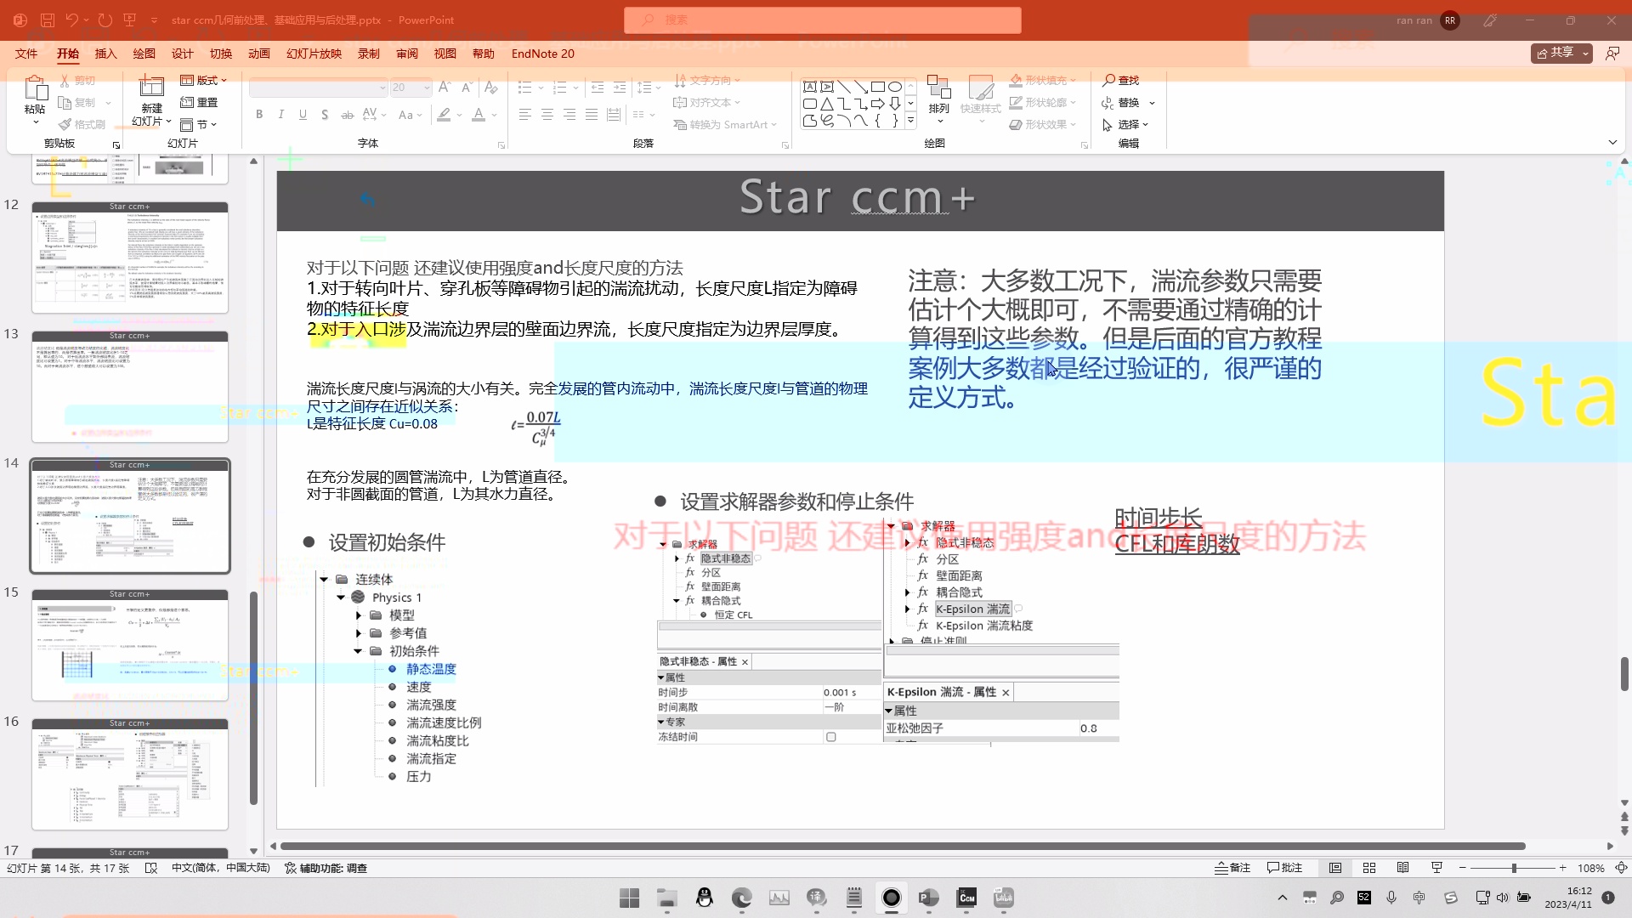Image resolution: width=1632 pixels, height=918 pixels.
Task: Click the 格式刷 format painter icon
Action: [65, 124]
